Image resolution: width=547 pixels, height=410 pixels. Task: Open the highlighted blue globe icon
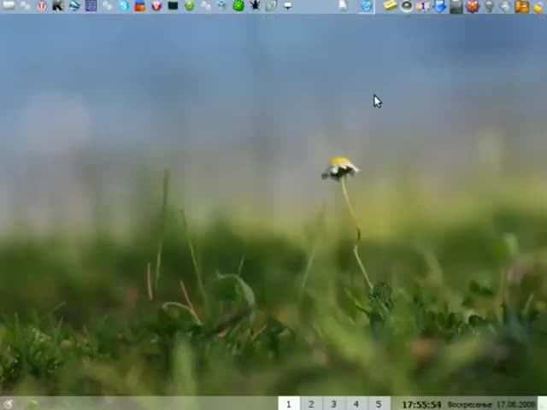click(366, 6)
